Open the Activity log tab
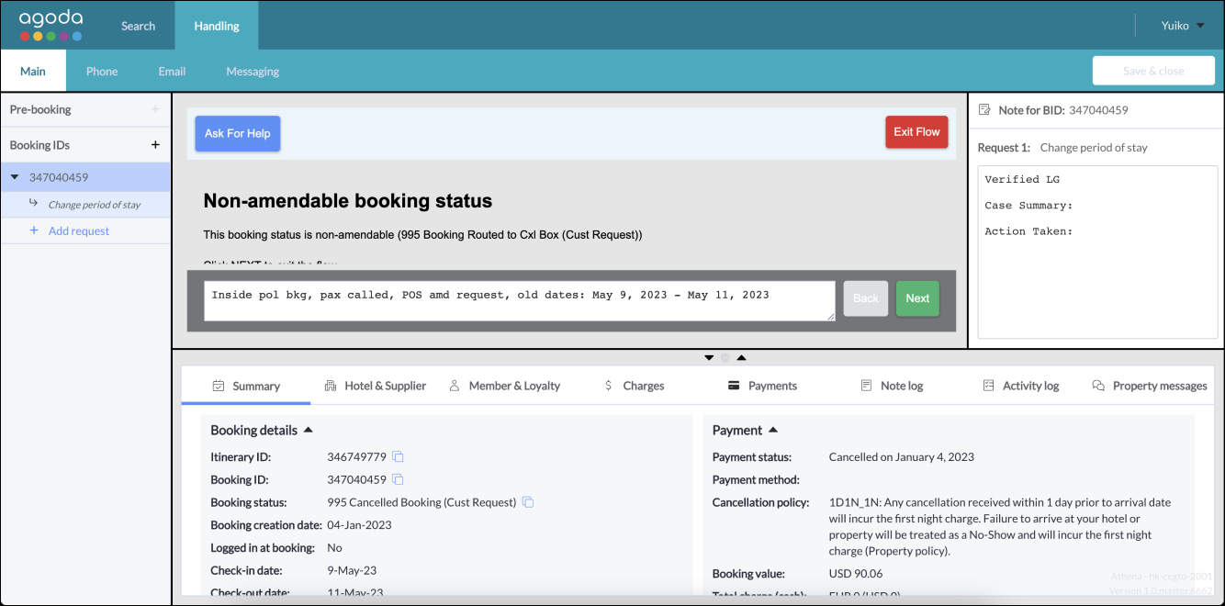1225x606 pixels. pos(1020,386)
